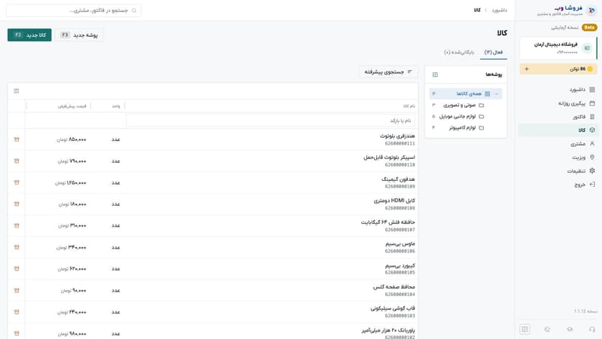Archive اسپیکر بلوتوث قابل‌حمل via its box icon
Screen dimensions: 602x339
[x=17, y=161]
